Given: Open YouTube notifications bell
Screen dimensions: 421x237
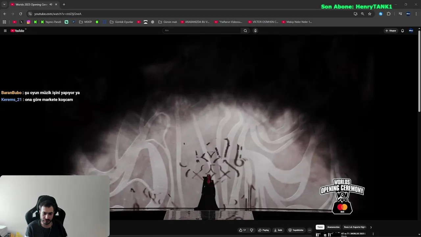Looking at the screenshot, I should tap(402, 31).
